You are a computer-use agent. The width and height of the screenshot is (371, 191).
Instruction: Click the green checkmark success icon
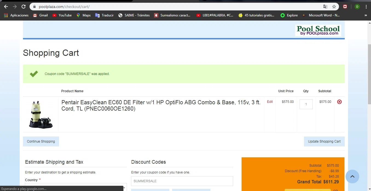(34, 74)
